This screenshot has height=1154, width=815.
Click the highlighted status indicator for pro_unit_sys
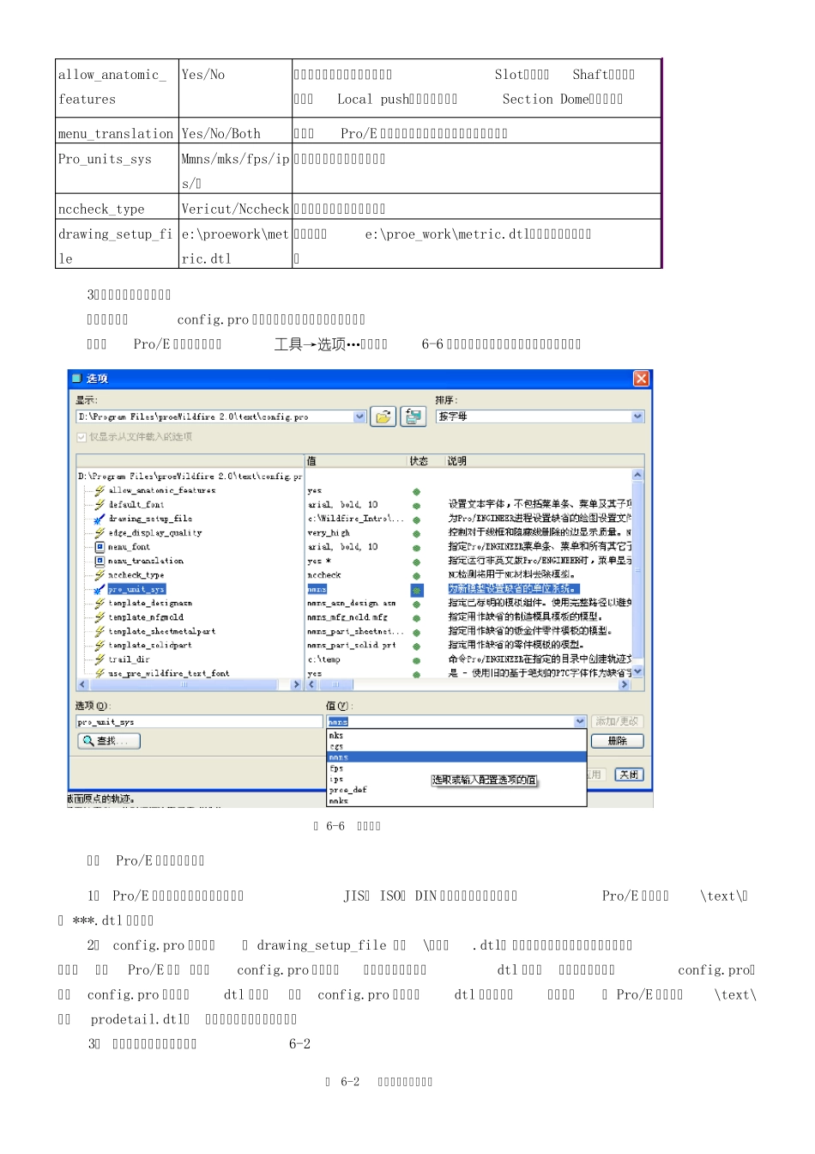pyautogui.click(x=417, y=590)
